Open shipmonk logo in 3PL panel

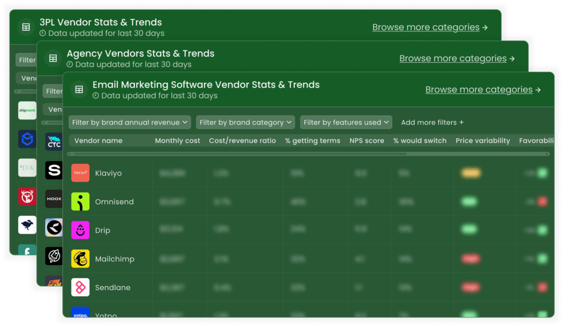click(x=28, y=110)
